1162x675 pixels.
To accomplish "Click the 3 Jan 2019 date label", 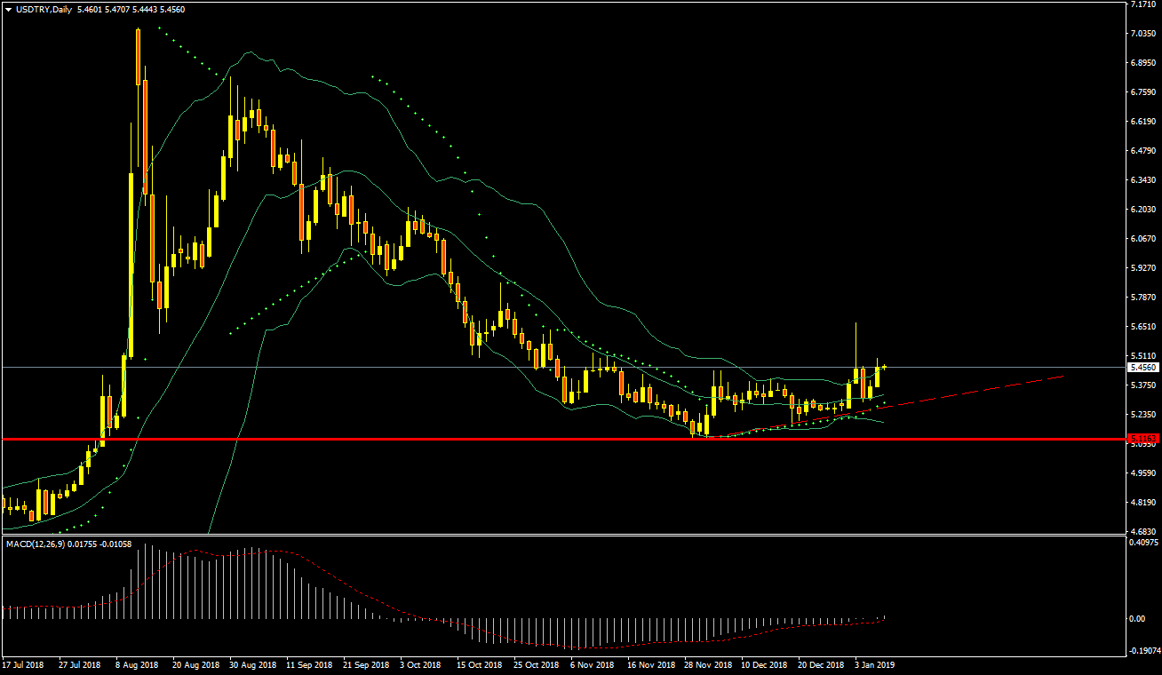I will pos(877,663).
